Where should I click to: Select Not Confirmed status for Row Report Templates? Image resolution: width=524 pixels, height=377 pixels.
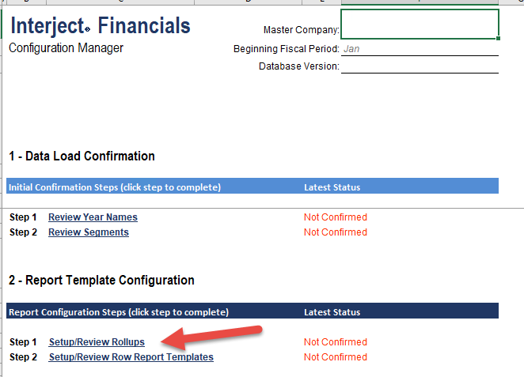click(x=336, y=357)
